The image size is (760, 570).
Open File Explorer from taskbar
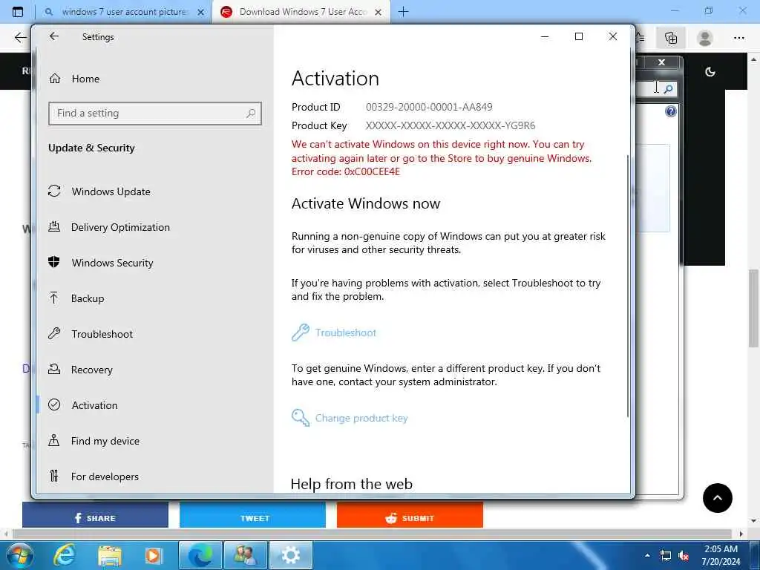point(110,555)
